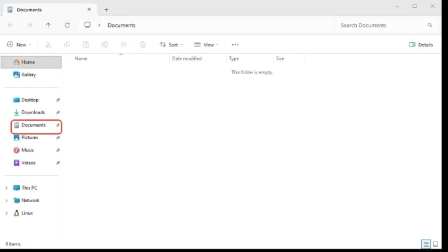Screen dimensions: 448x252
Task: Click the Documents breadcrumb in address bar
Action: 121,25
